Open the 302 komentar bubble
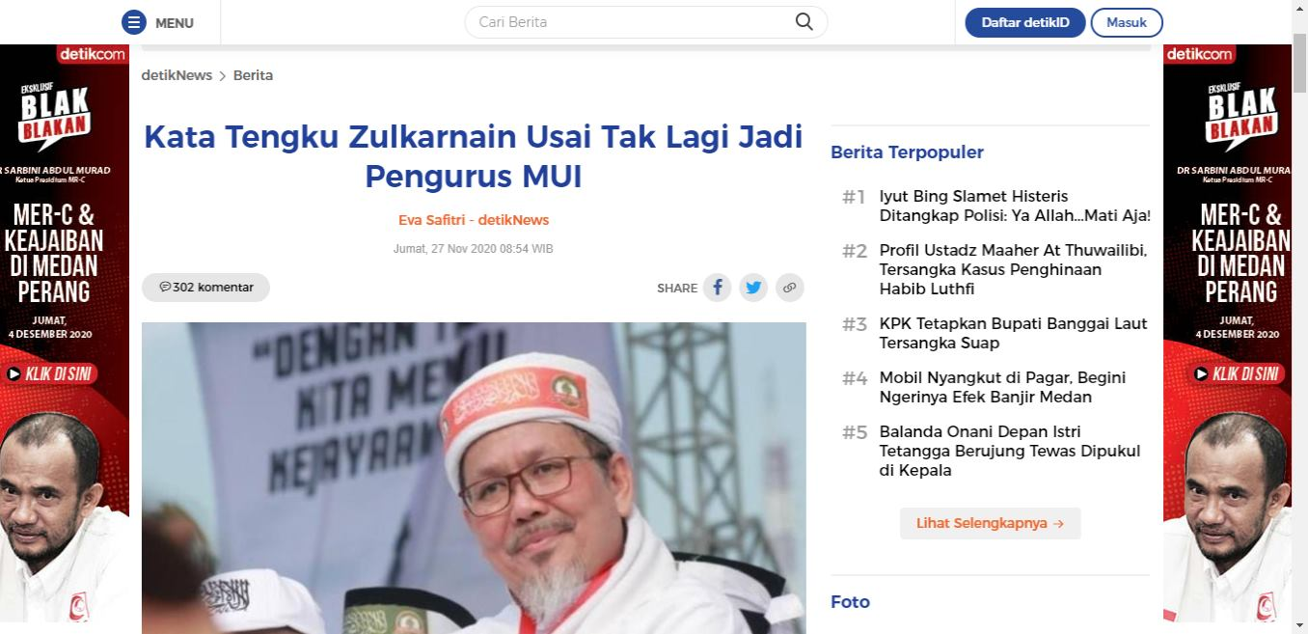Viewport: 1308px width, 634px height. click(205, 288)
